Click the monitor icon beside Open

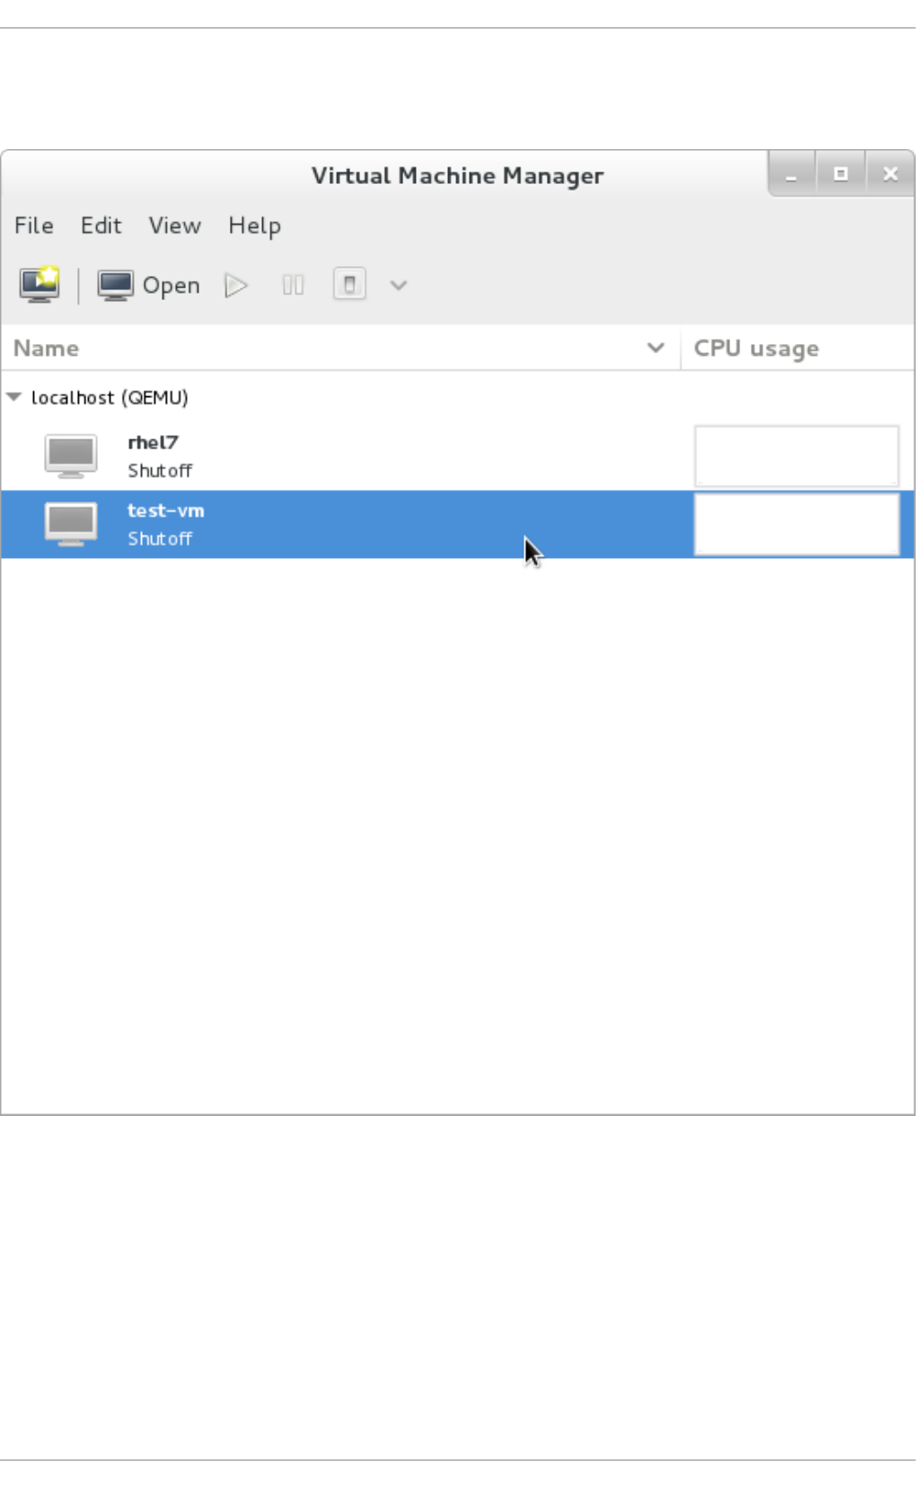[115, 286]
